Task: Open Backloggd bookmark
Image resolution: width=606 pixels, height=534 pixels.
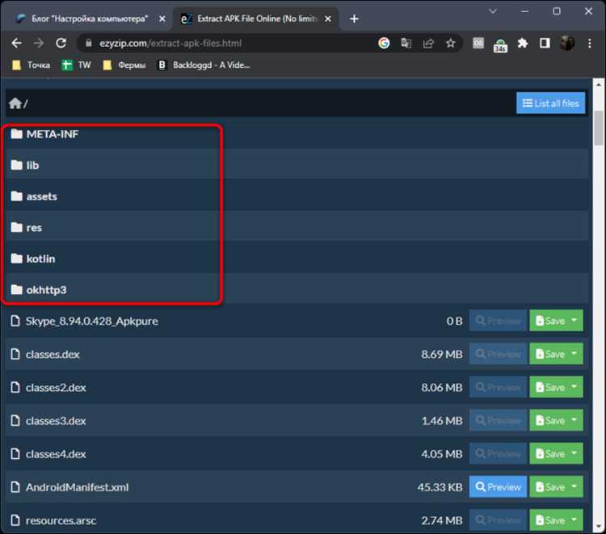Action: (204, 65)
